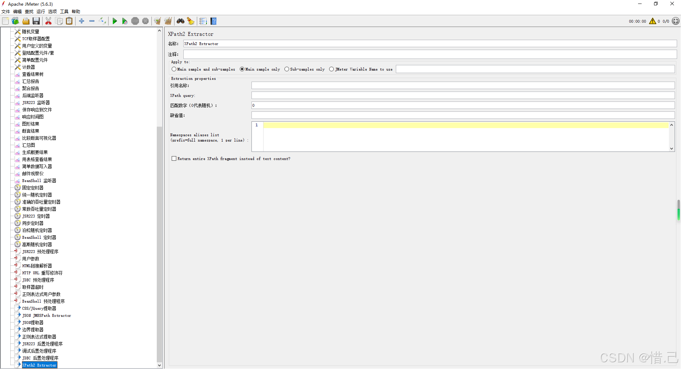The image size is (681, 369).
Task: Click the Help question mark book icon
Action: (214, 21)
